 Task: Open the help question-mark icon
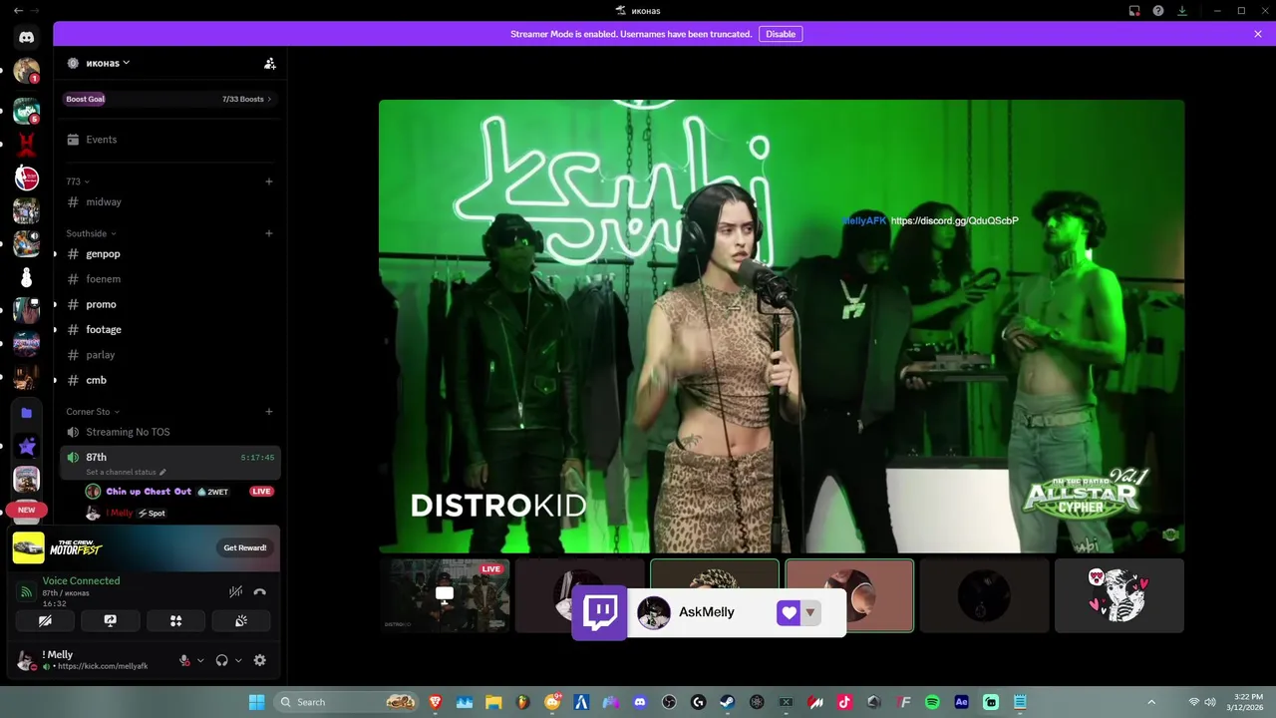[x=1158, y=11]
